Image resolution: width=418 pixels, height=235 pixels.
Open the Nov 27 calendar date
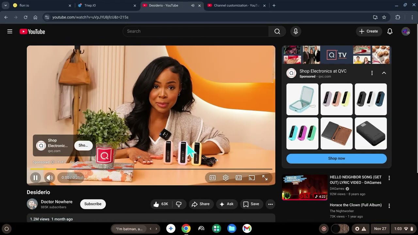[x=380, y=229]
